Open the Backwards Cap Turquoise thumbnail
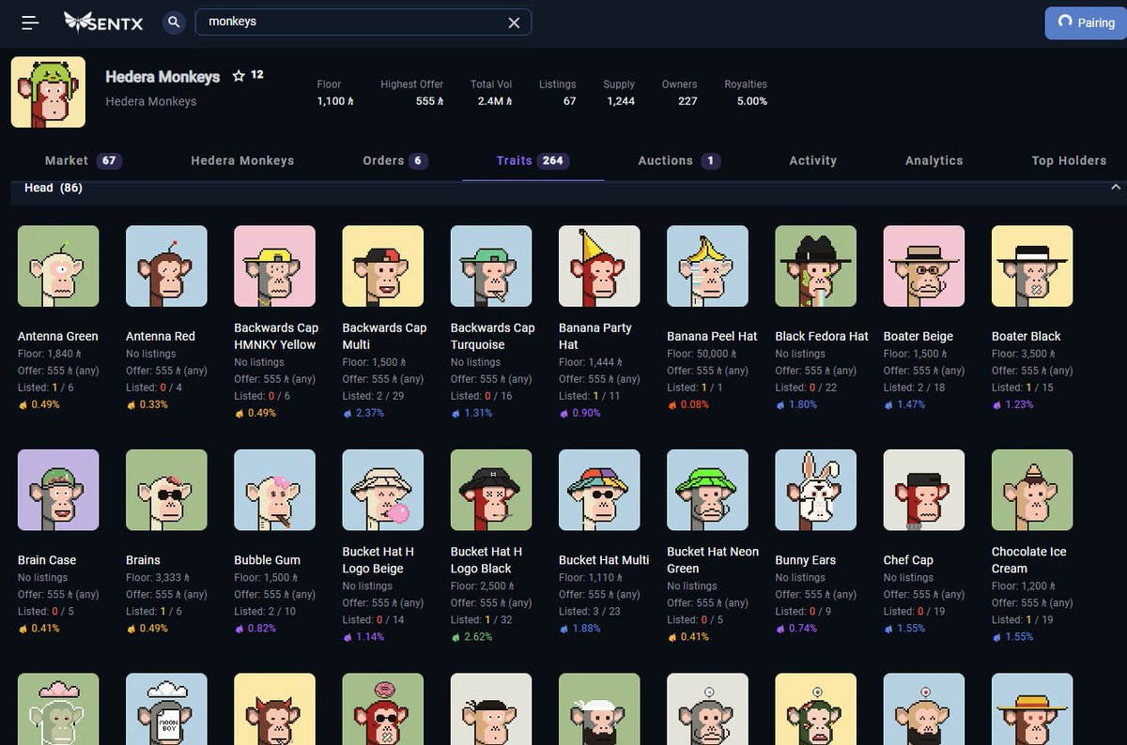This screenshot has width=1127, height=745. (x=491, y=266)
